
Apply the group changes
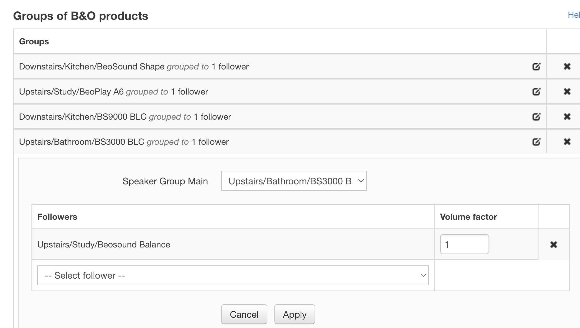(294, 314)
